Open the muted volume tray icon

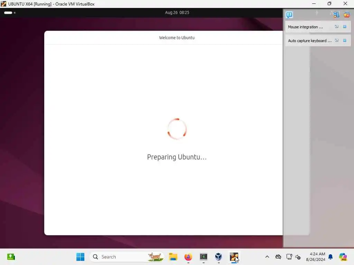[x=298, y=257]
